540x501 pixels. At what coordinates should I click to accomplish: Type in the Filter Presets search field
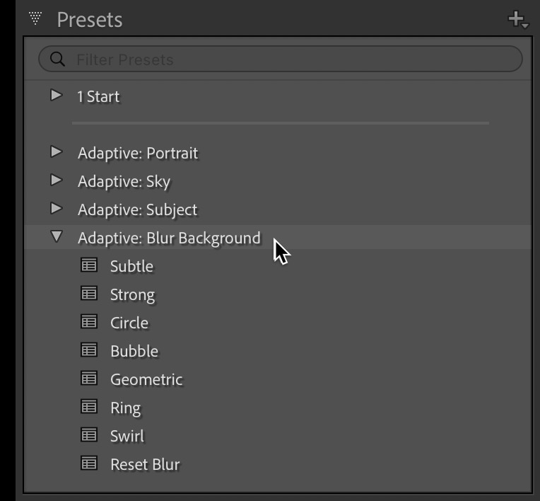(x=283, y=59)
